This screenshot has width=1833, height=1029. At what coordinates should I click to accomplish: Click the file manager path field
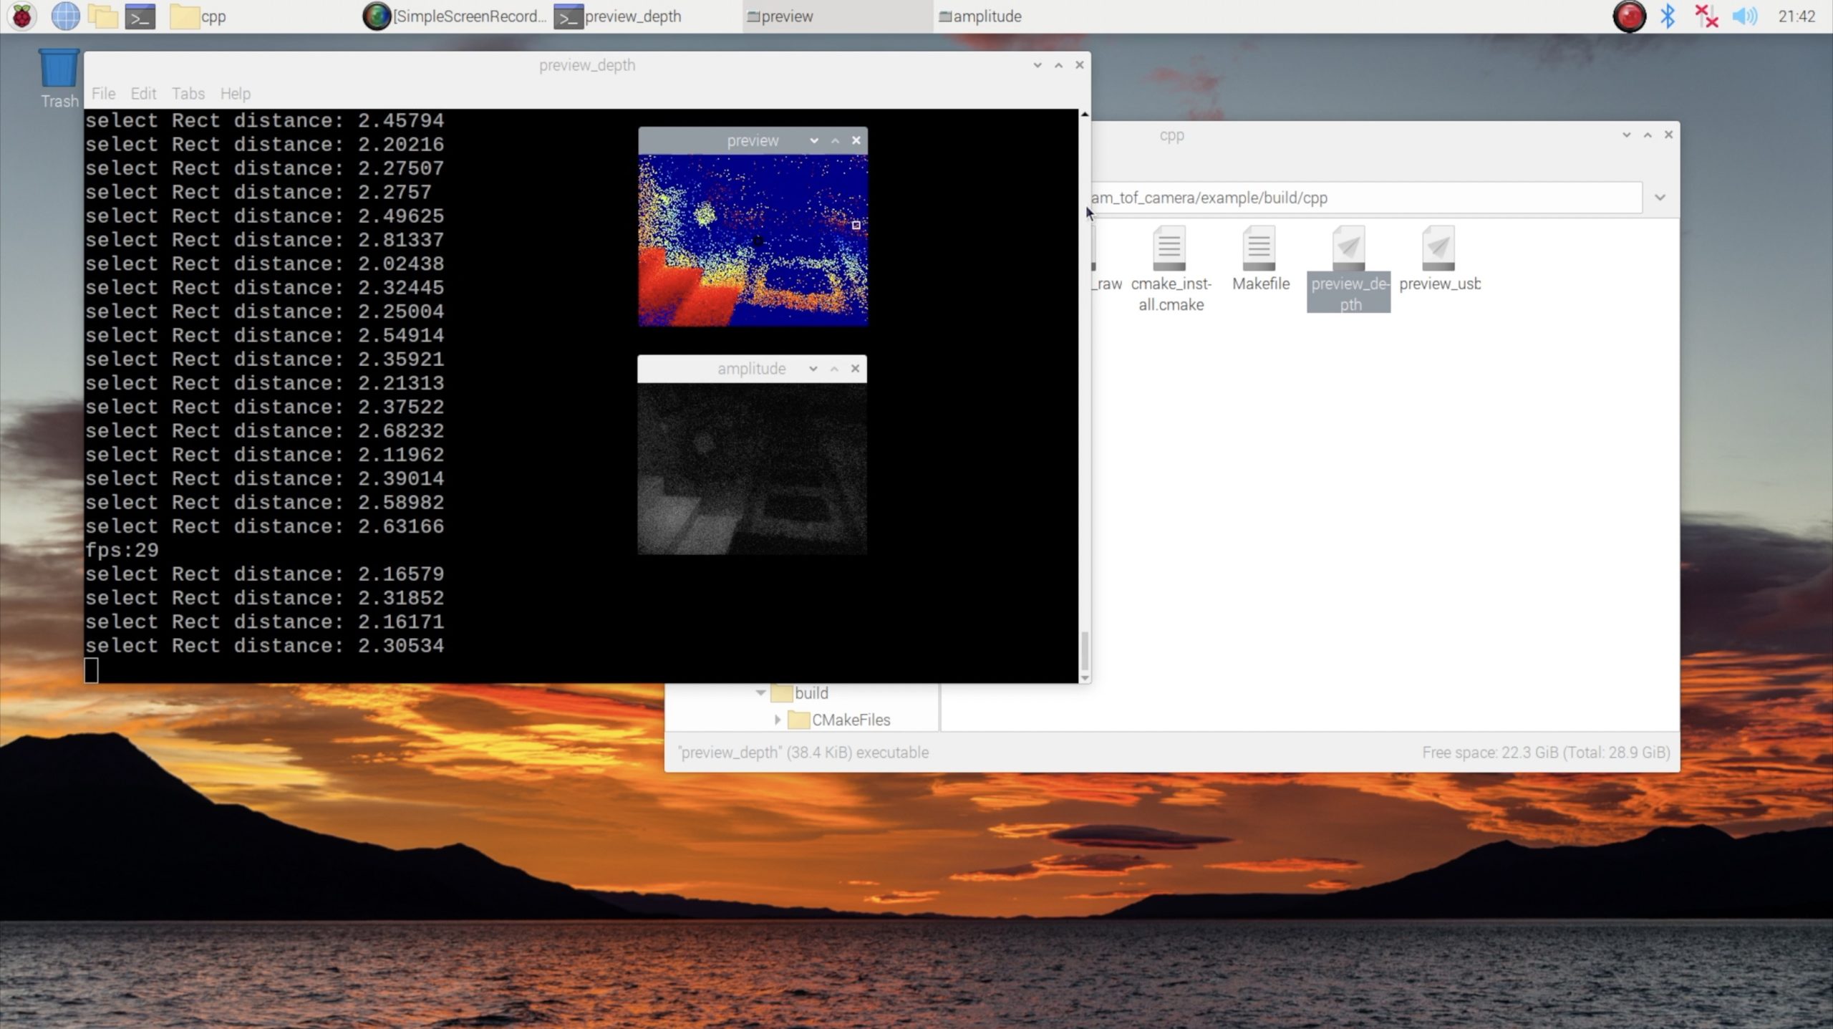1360,198
